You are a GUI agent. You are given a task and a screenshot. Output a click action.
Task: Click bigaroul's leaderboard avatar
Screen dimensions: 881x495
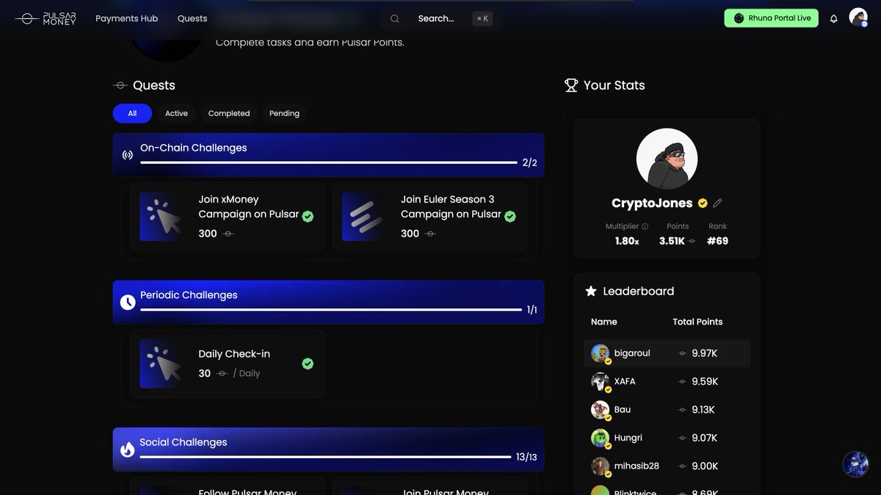coord(601,353)
